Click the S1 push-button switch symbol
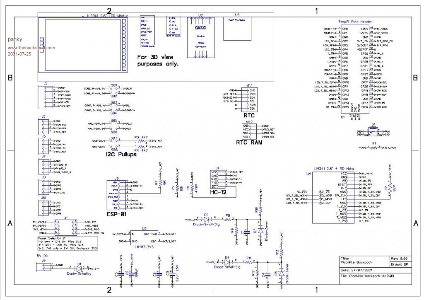 373,132
